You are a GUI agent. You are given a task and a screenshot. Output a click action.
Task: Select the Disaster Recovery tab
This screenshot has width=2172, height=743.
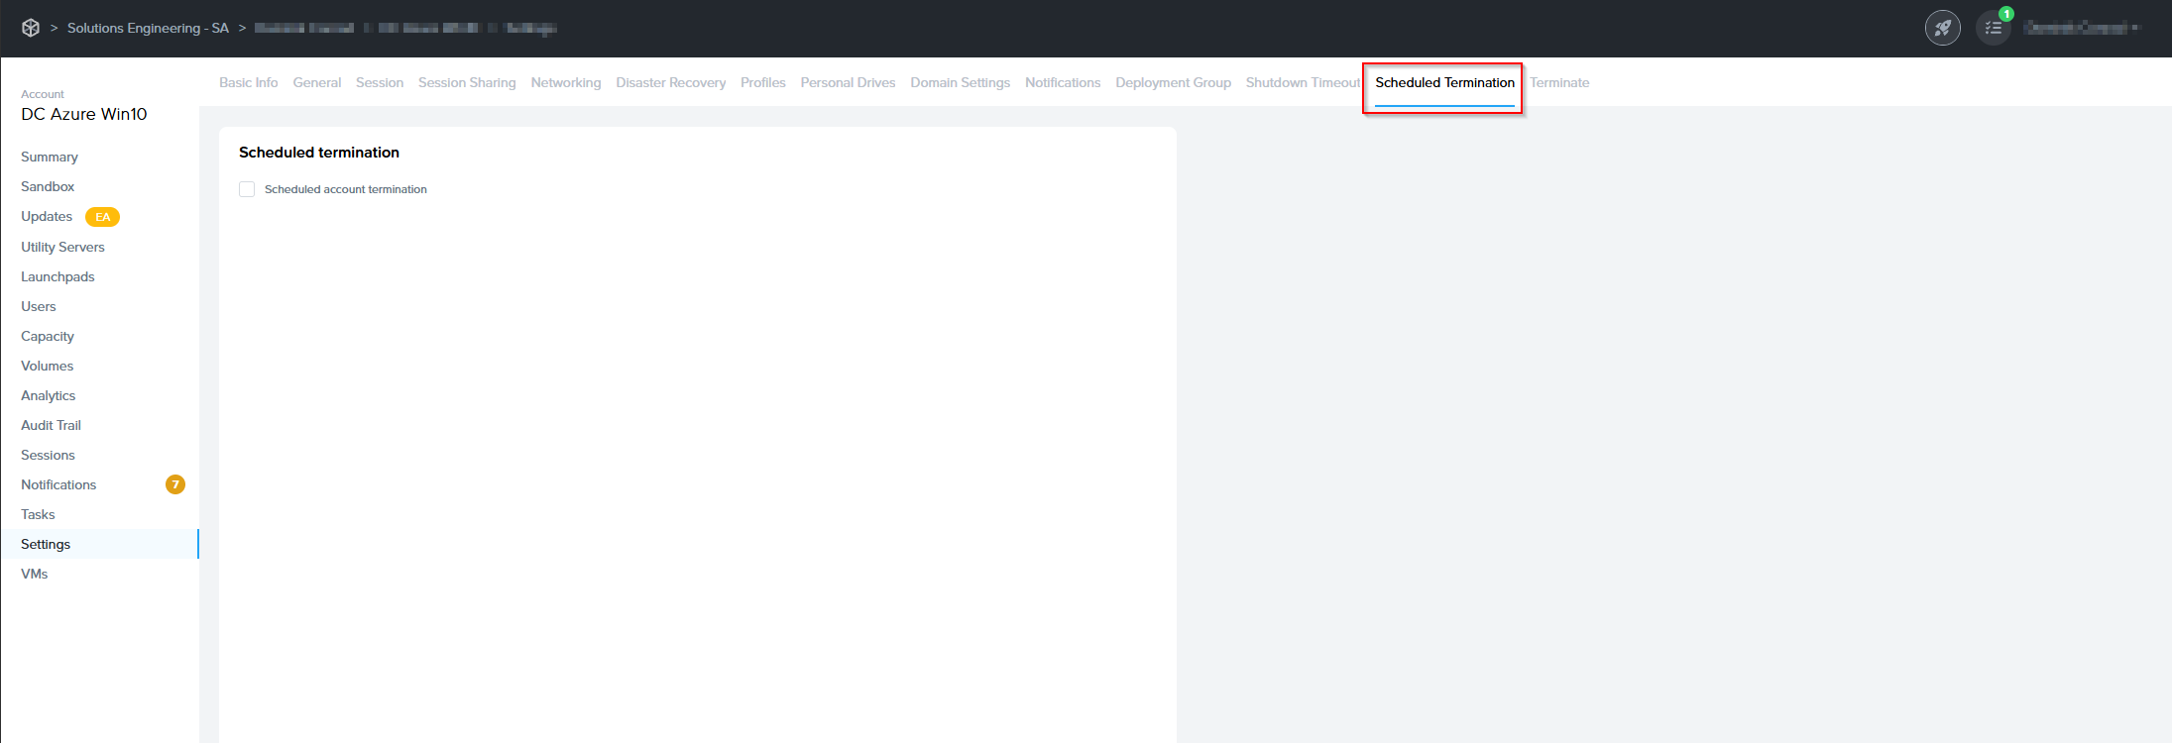point(670,82)
